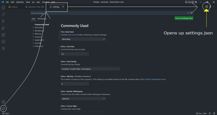Toggle Panel layout icon in title bar
Screen dimensions: 217x115
tap(189, 2)
